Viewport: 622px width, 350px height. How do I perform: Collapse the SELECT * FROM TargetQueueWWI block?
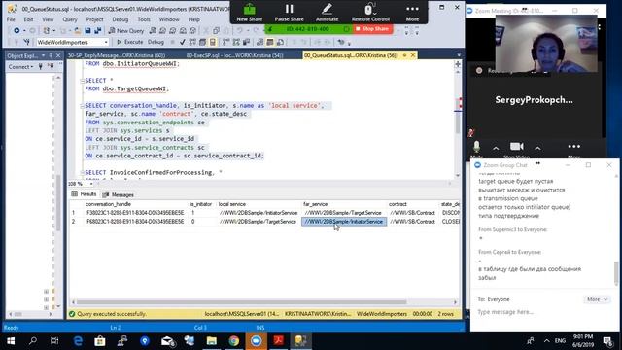coord(82,81)
